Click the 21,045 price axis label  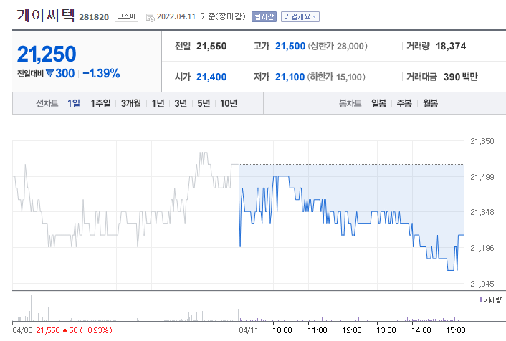point(482,284)
